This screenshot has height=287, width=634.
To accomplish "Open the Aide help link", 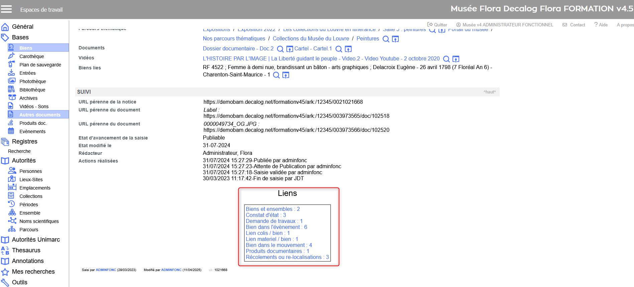I will (x=601, y=25).
